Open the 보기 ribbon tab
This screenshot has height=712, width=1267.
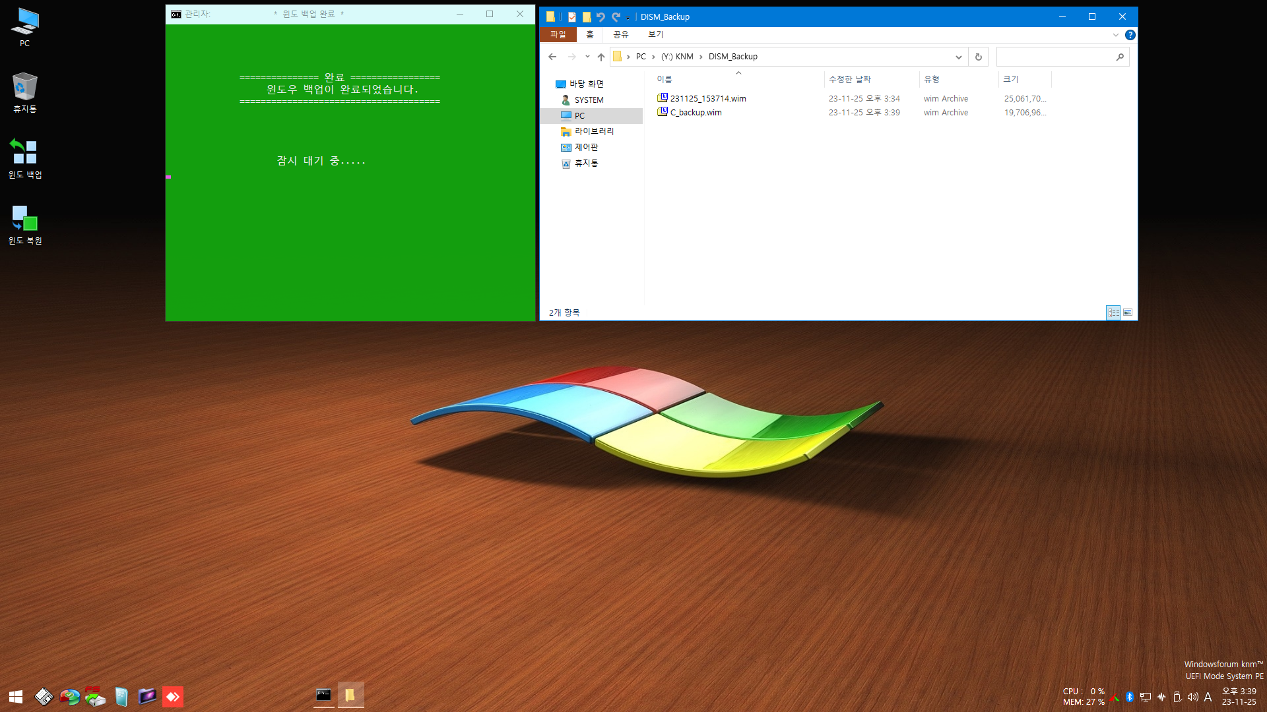(655, 35)
